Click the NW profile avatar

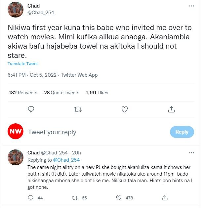(16, 132)
